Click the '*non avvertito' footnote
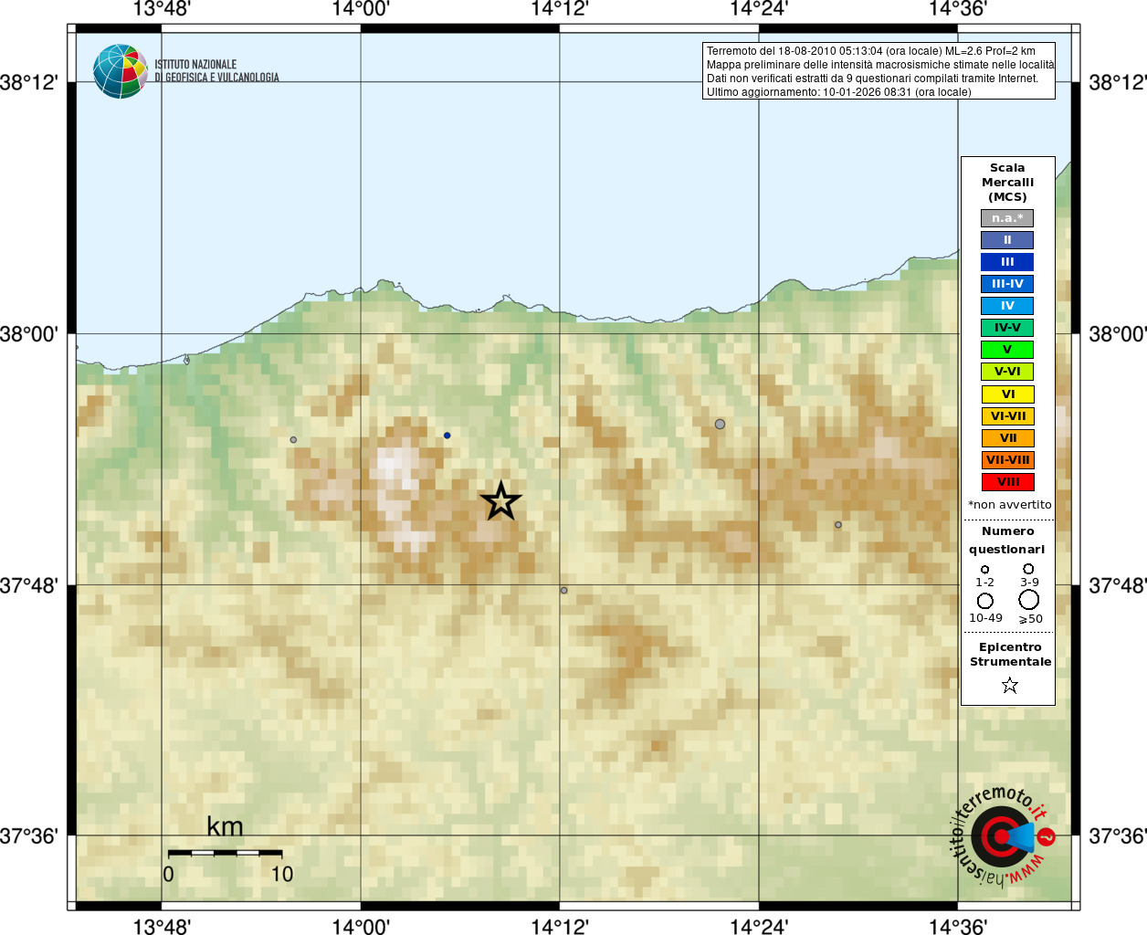Viewport: 1147px width, 935px height. click(1009, 505)
